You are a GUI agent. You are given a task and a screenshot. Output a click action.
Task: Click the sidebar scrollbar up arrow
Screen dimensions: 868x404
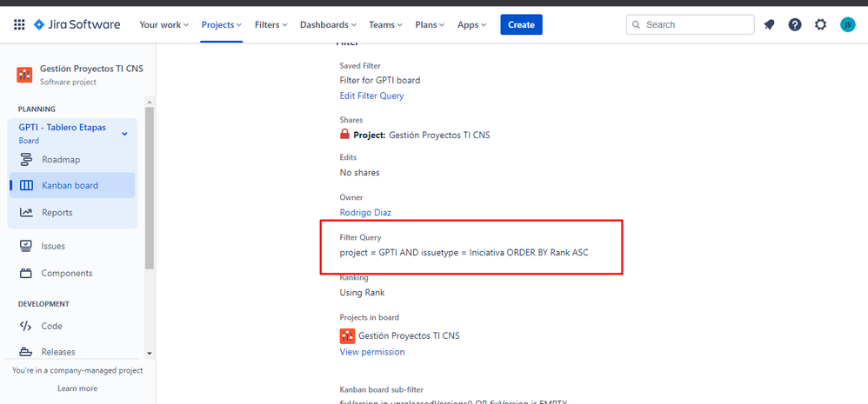click(149, 103)
